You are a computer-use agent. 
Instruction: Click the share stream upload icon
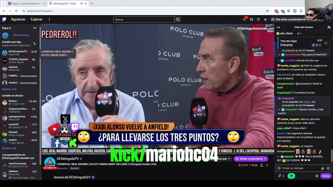261,165
